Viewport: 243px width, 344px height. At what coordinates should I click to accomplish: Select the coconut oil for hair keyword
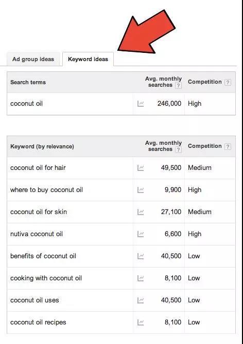pyautogui.click(x=38, y=168)
